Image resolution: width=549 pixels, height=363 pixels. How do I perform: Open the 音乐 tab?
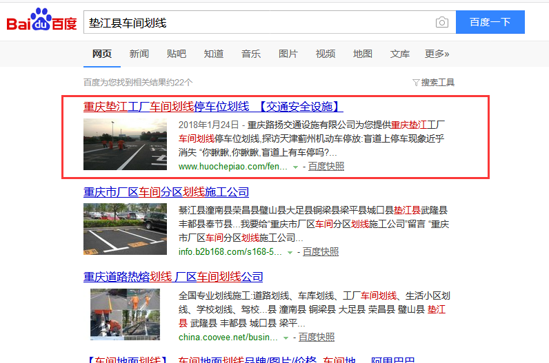tap(251, 54)
